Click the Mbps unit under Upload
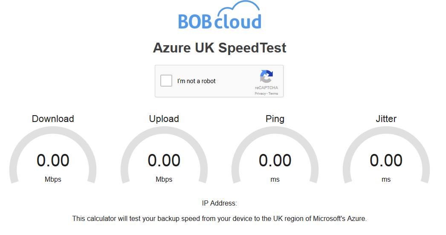Screen dimensions: 446x235 (x=164, y=180)
